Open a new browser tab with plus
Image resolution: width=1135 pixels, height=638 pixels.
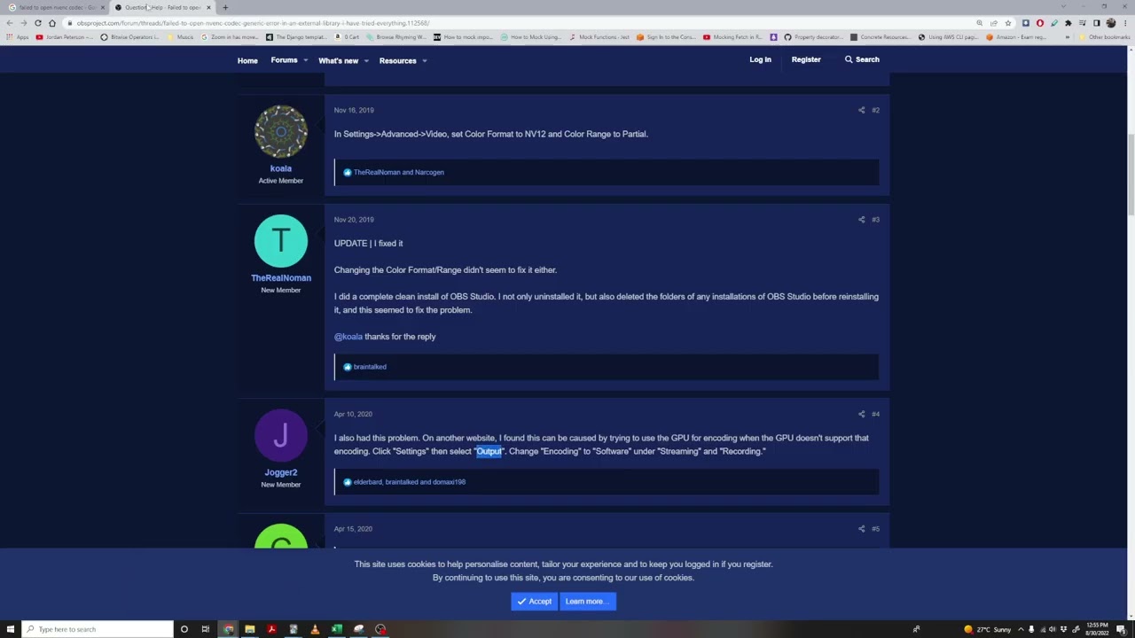tap(225, 7)
